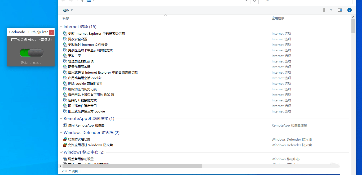362x175 pixels.
Task: Sort by the 应用程序 column header
Action: tap(278, 18)
